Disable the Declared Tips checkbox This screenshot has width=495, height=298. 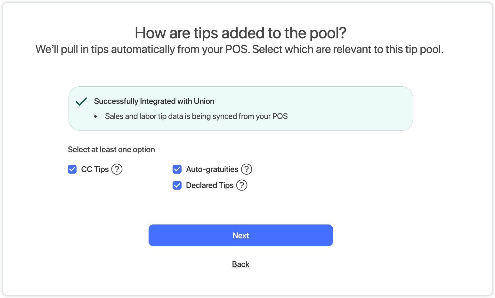point(177,185)
